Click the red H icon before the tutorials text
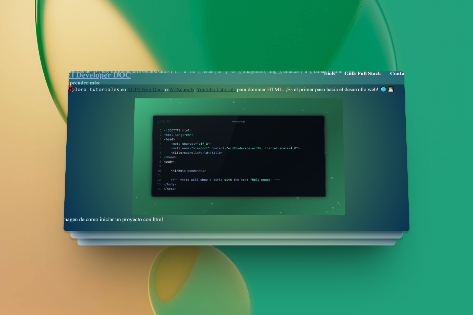 pos(71,89)
